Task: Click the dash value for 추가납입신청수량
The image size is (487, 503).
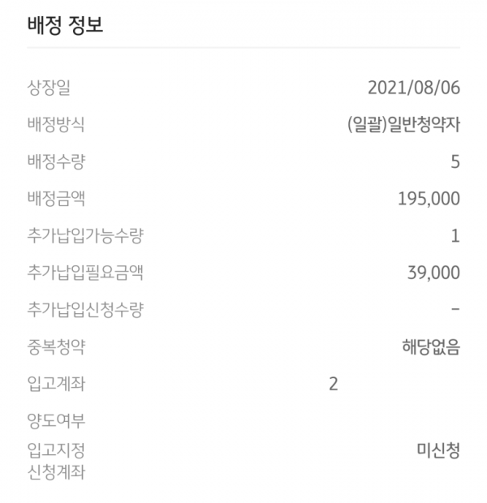Action: click(x=455, y=309)
